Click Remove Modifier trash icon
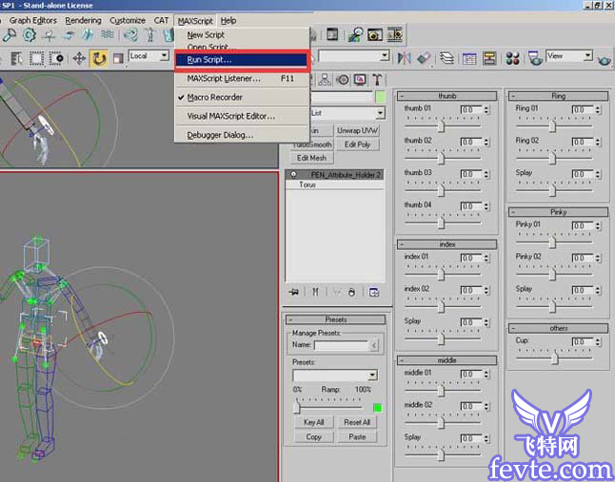The height and width of the screenshot is (482, 615). (x=352, y=292)
